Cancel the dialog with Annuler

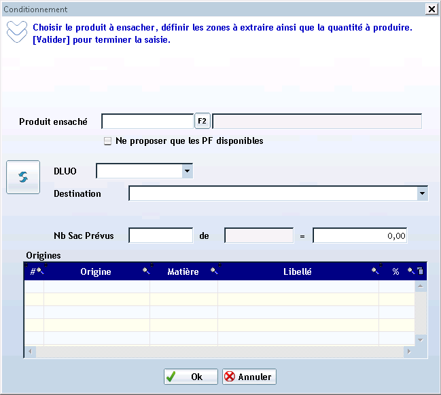pos(249,377)
